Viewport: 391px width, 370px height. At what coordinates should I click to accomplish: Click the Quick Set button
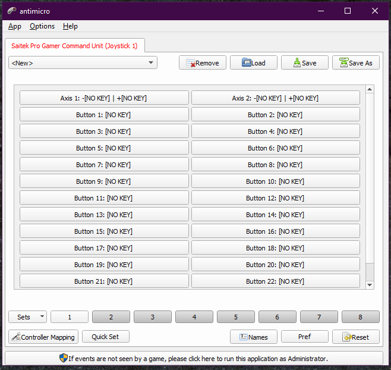[106, 337]
